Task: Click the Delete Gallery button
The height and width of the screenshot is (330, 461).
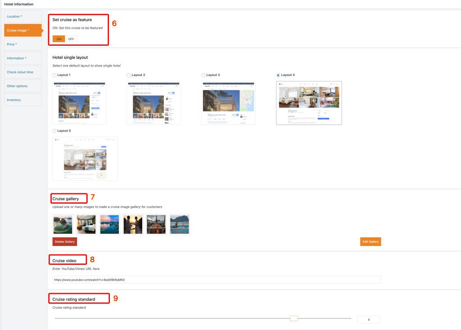Action: point(64,242)
